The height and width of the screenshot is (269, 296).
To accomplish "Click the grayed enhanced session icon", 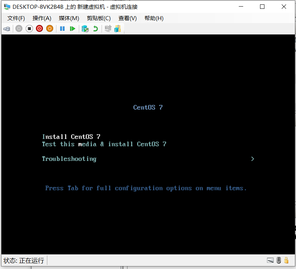I will 108,29.
